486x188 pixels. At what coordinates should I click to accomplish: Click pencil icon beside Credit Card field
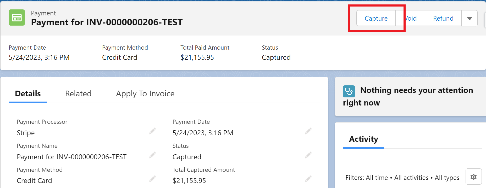152,179
